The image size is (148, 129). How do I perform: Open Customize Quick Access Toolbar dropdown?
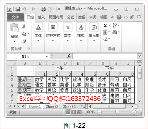point(59,9)
